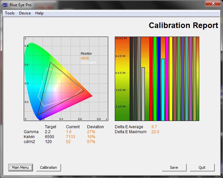Open the Device menu

click(25, 13)
